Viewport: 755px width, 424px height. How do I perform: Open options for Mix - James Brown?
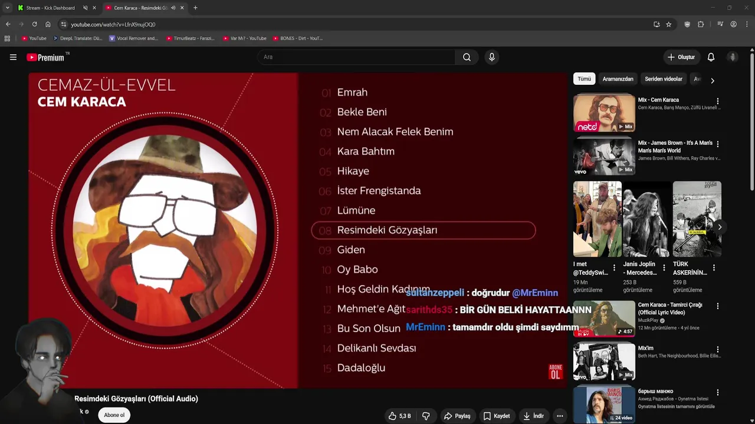click(x=717, y=144)
